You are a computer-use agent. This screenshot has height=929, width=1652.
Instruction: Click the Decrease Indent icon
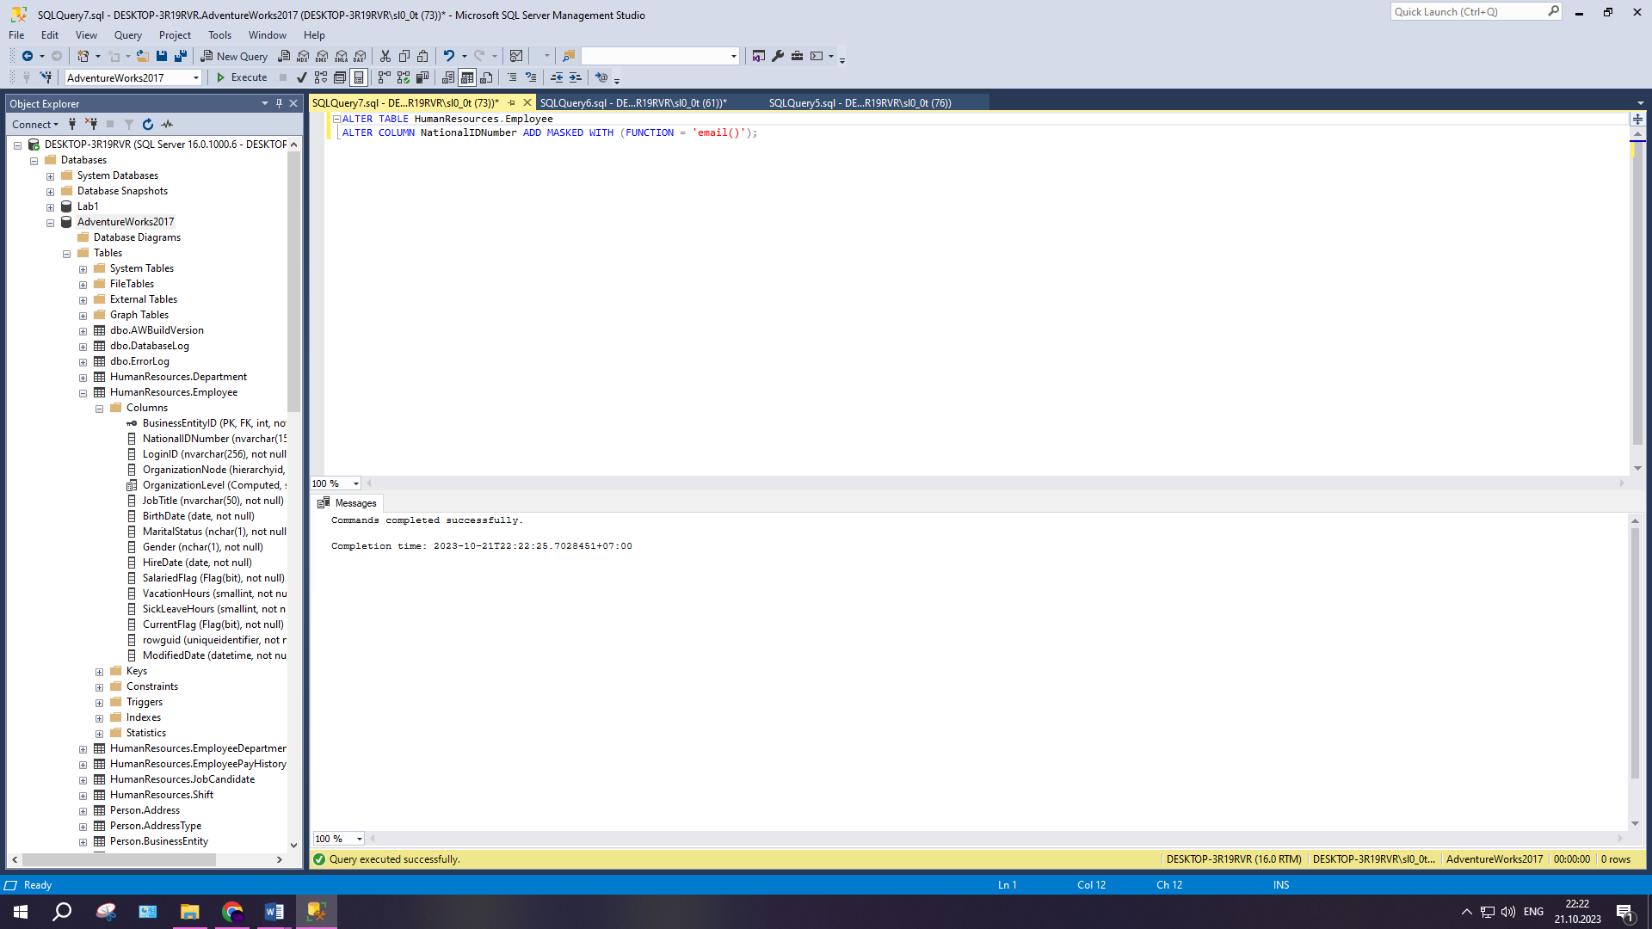pyautogui.click(x=557, y=77)
